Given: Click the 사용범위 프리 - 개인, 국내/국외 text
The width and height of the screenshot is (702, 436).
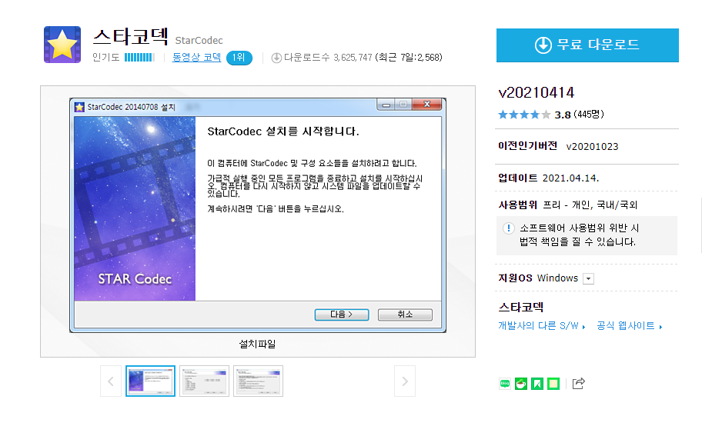Looking at the screenshot, I should point(568,205).
